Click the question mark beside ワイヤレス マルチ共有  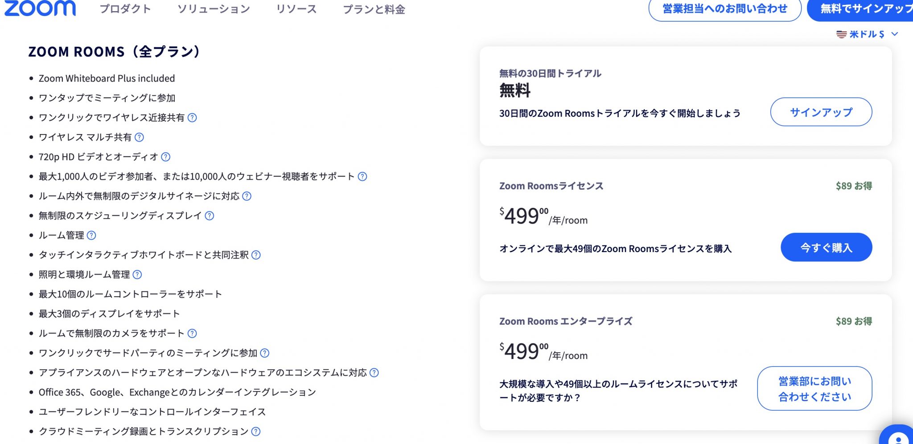point(140,138)
